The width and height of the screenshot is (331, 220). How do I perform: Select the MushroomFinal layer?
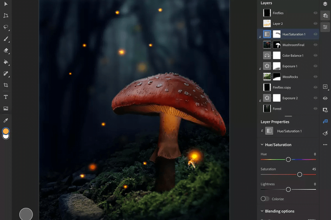click(x=293, y=45)
